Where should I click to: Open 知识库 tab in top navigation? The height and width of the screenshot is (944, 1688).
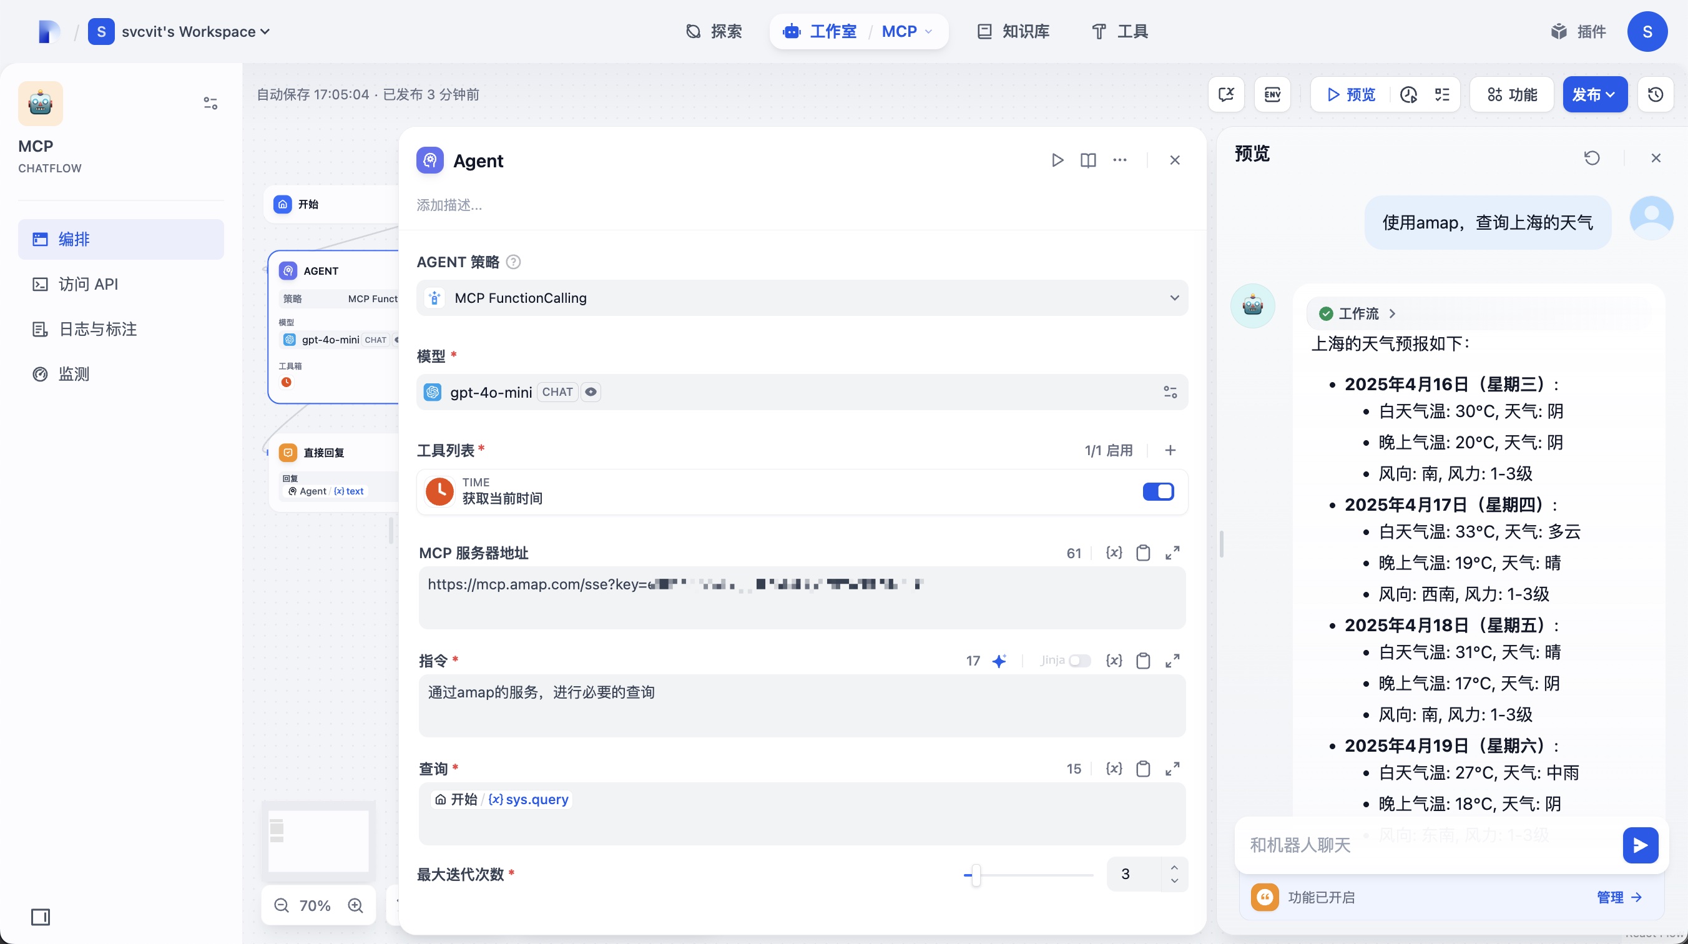pos(1013,31)
